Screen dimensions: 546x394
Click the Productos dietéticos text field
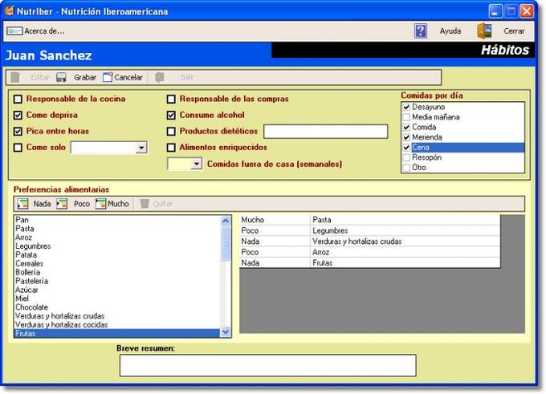tap(325, 132)
